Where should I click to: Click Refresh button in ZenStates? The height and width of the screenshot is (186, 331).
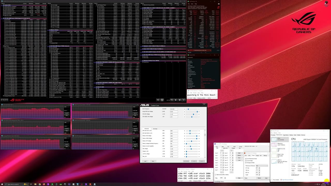click(259, 178)
